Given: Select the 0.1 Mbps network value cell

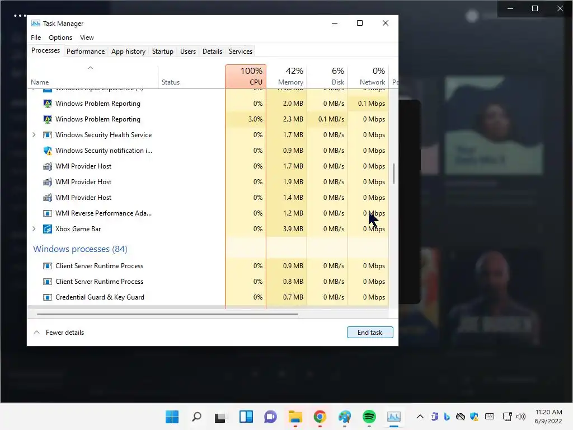Looking at the screenshot, I should pos(368,104).
